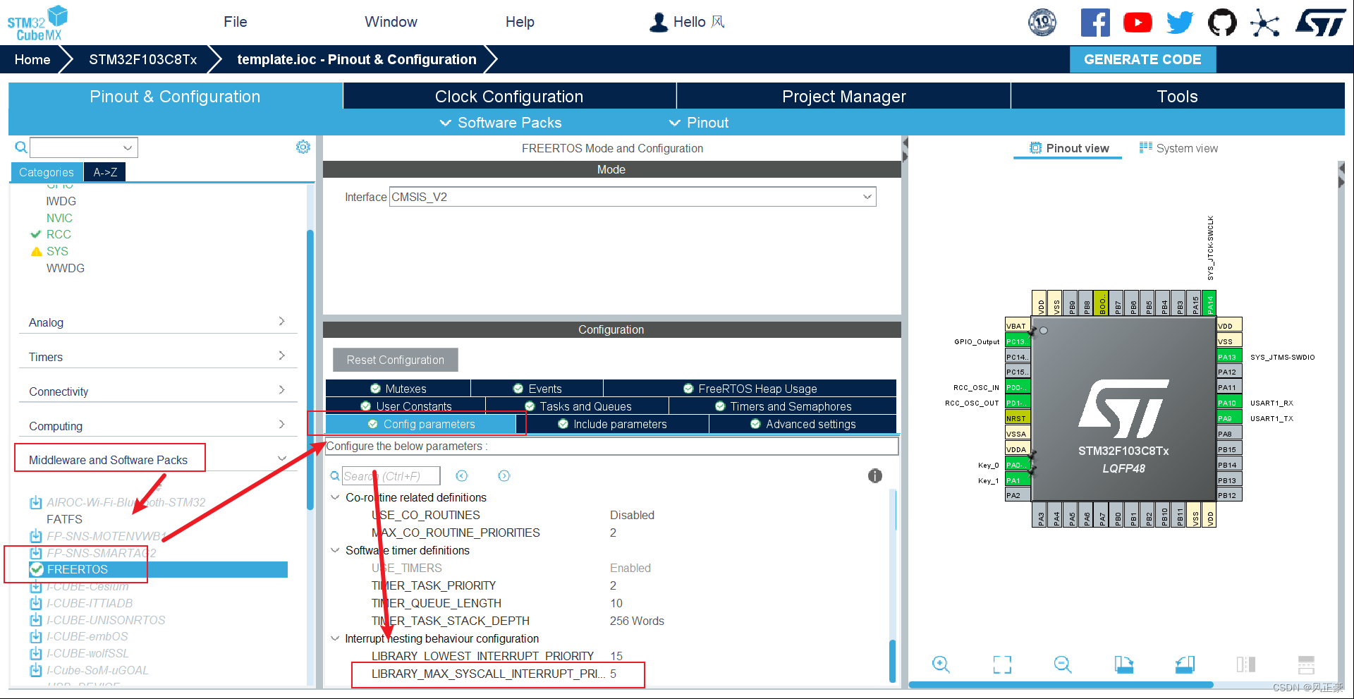The width and height of the screenshot is (1354, 699).
Task: Click the download icon beside I-CUBE-ITTIADB
Action: tap(35, 603)
